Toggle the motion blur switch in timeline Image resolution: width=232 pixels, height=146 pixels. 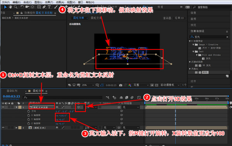pos(132,98)
